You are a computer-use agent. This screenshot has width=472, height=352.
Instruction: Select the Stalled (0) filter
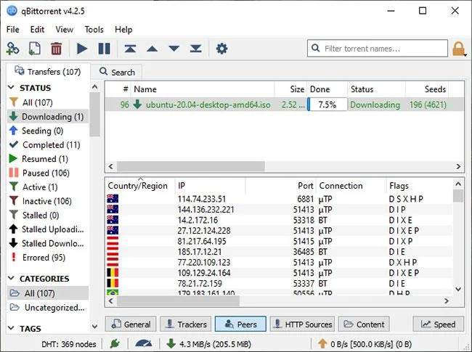point(48,215)
